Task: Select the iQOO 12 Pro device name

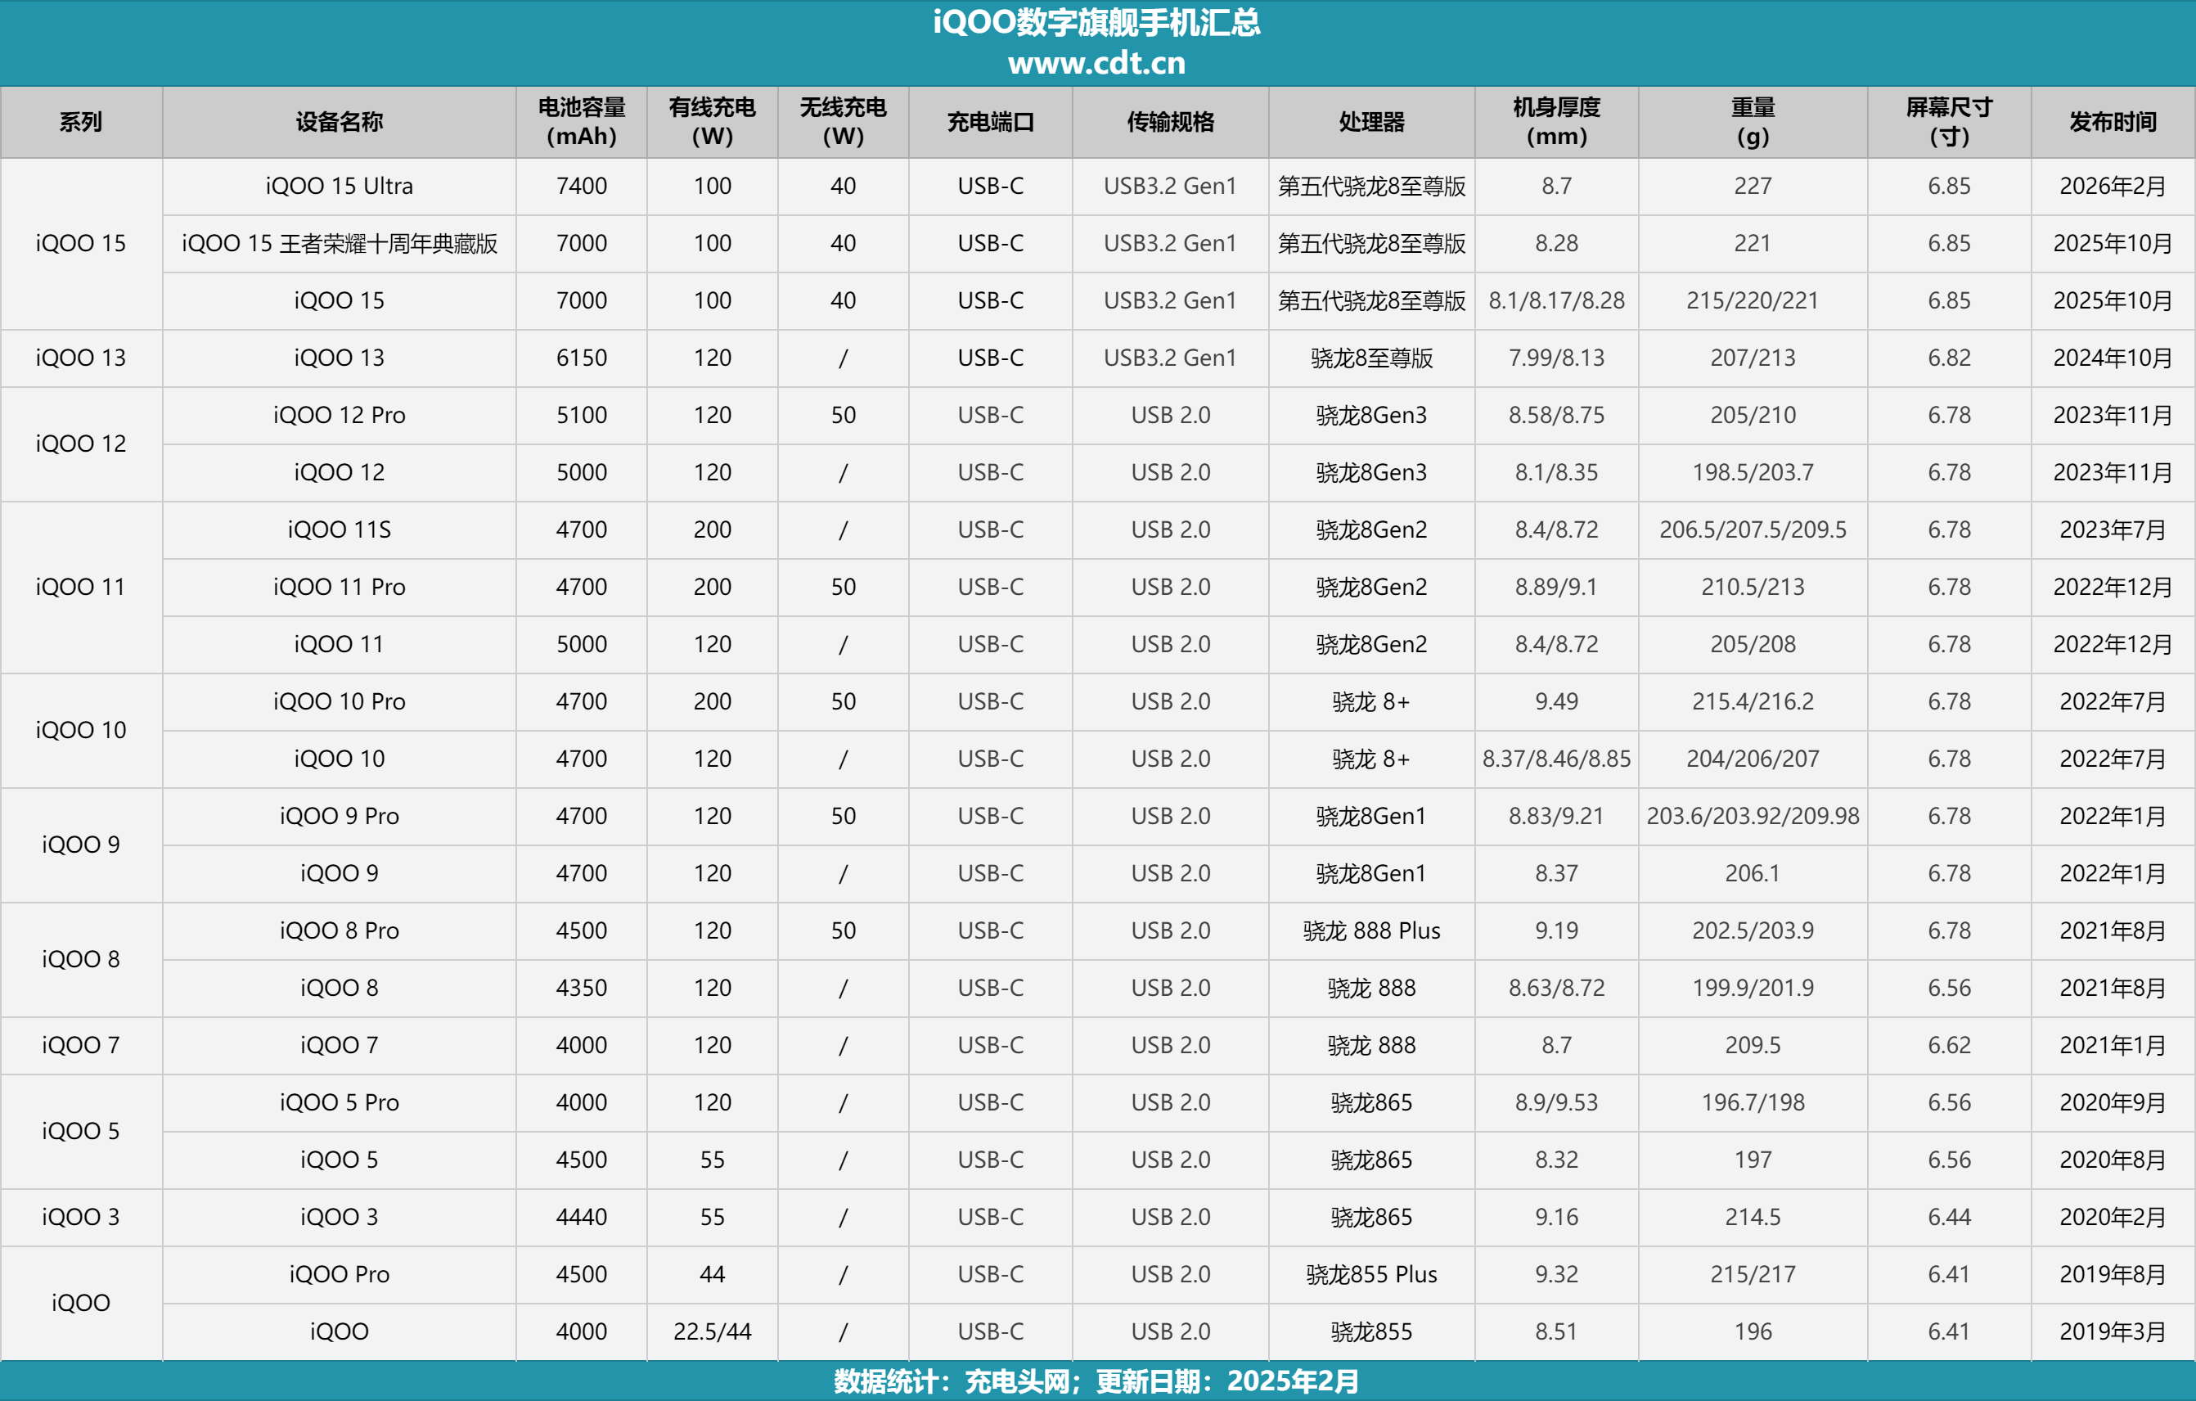Action: [340, 415]
